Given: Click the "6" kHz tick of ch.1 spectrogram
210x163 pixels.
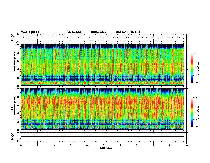Looking at the screenshot, I should point(19,61).
